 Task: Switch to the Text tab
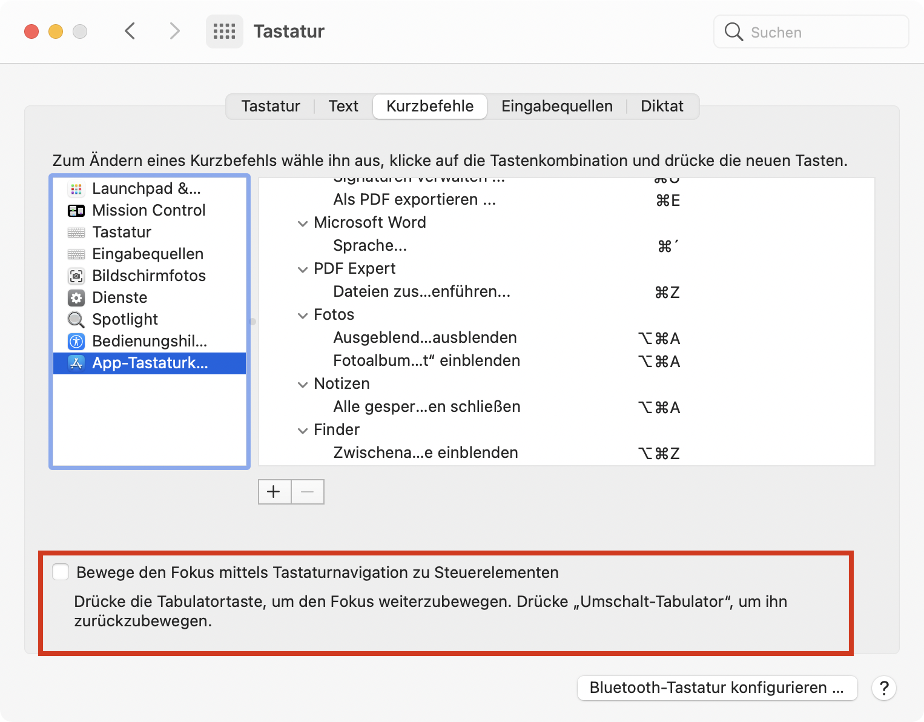click(343, 107)
